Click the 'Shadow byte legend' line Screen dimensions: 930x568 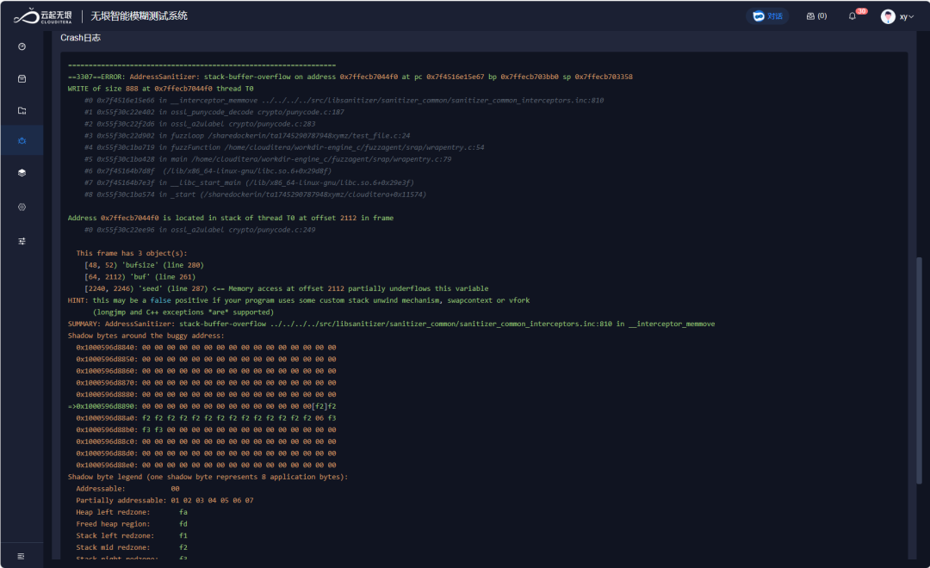click(x=208, y=477)
